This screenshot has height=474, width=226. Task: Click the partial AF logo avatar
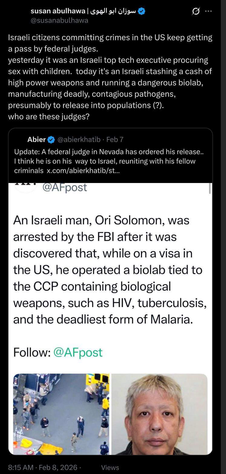click(26, 187)
